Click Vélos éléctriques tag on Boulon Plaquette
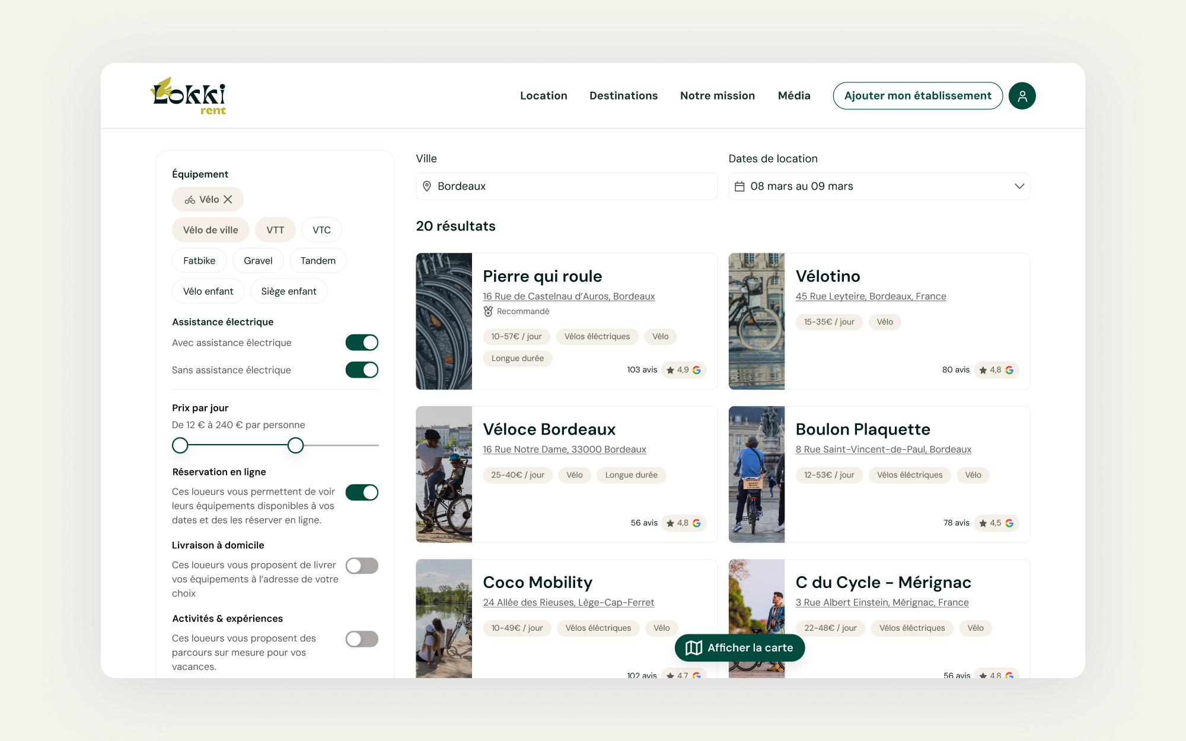This screenshot has height=741, width=1186. tap(910, 475)
